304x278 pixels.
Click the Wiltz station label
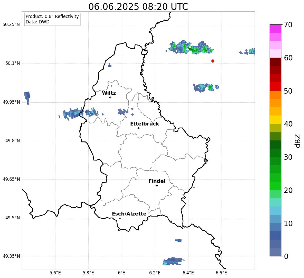(109, 93)
